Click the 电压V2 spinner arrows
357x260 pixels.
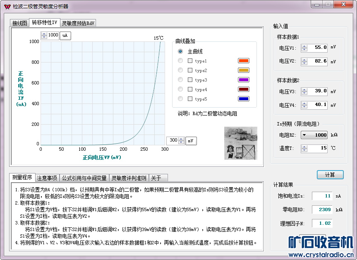click(304, 62)
